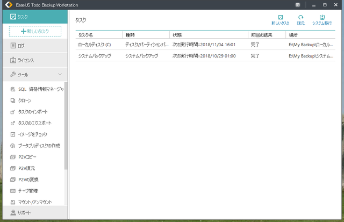Open the タスクのエクスポート label

(34, 123)
